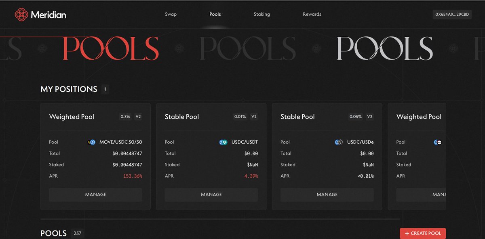Click the USDC/USDe pool name

pyautogui.click(x=361, y=142)
